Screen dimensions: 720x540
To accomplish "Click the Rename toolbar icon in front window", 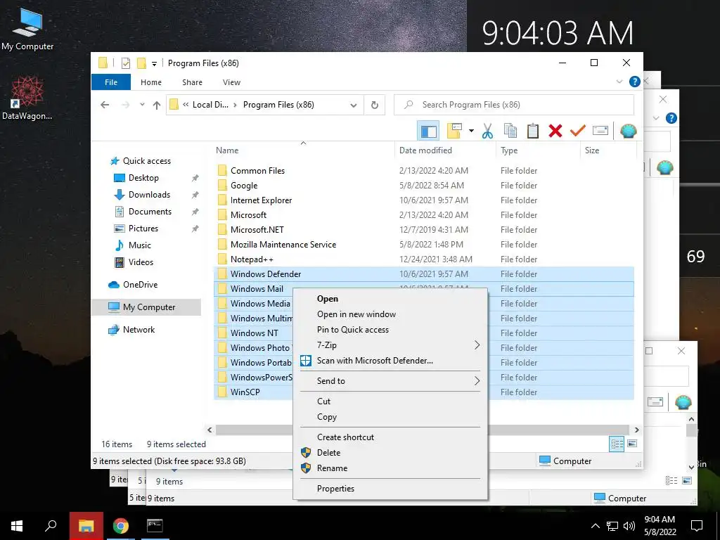I will (600, 131).
